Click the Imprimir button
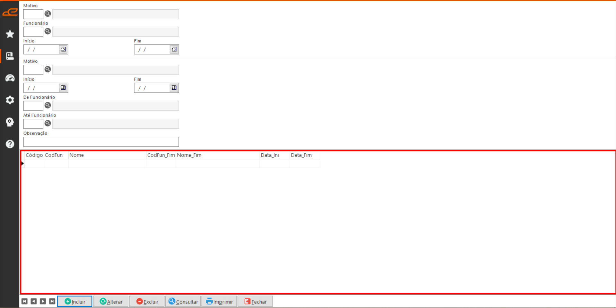616x308 pixels. tap(219, 302)
